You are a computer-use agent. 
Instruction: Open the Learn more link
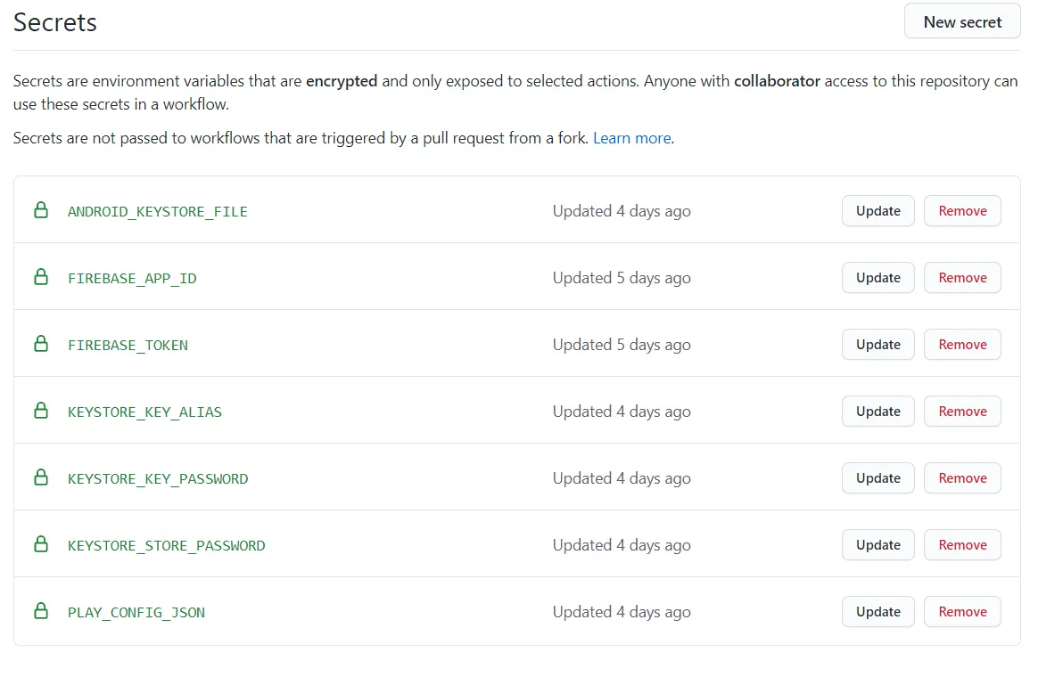[x=631, y=138]
